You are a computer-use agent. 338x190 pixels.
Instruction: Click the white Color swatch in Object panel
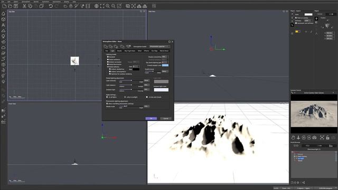coord(308,14)
